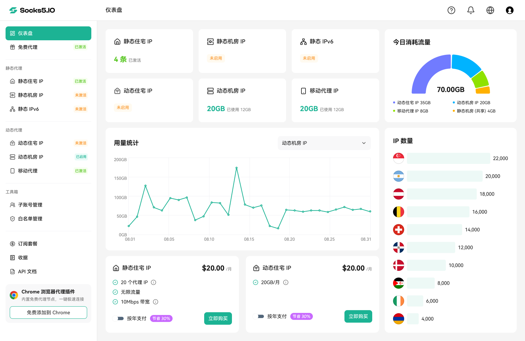Click legend entry 移动代理 IP 8GB
Screen dimensions: 525x341
[411, 111]
